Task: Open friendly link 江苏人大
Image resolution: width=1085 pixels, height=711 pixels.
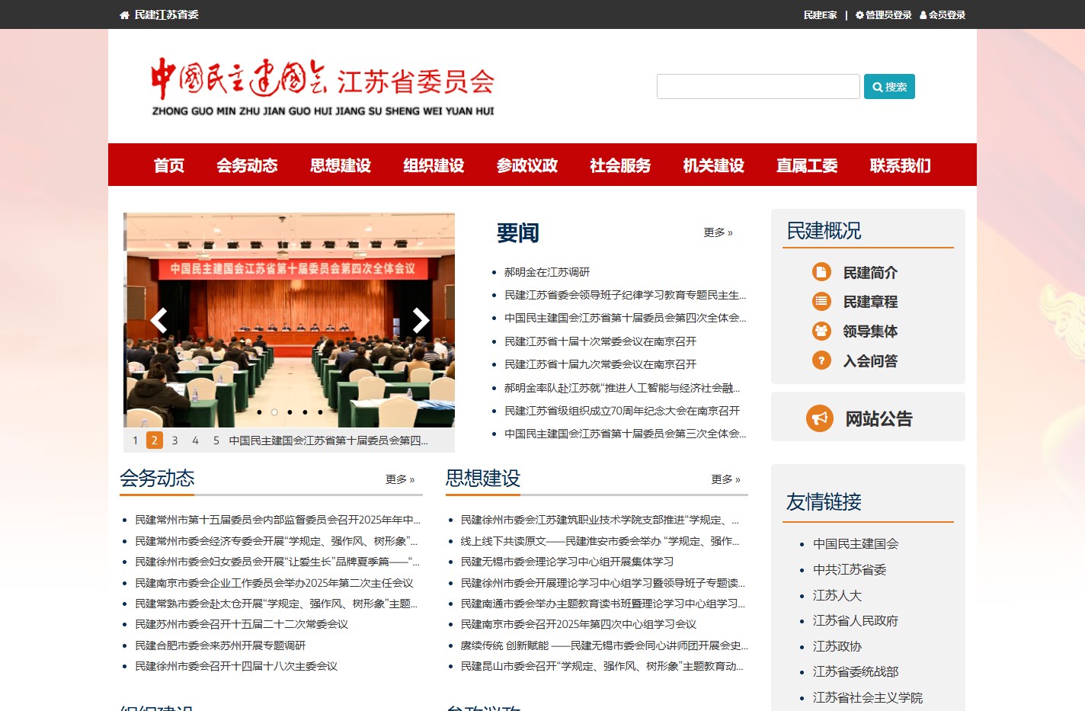Action: (837, 596)
